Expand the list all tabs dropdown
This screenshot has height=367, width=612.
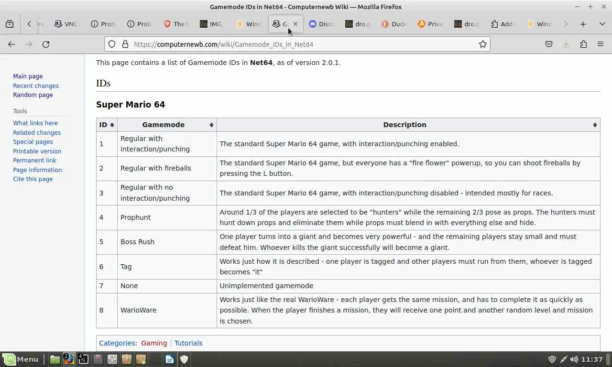point(602,24)
